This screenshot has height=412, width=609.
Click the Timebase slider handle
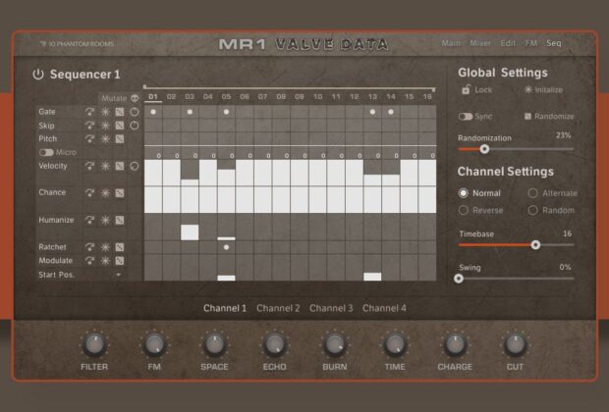pos(535,245)
